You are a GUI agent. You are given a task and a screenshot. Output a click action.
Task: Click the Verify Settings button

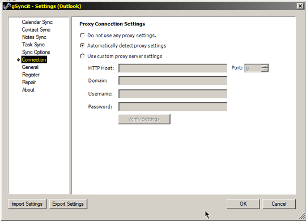pyautogui.click(x=144, y=119)
